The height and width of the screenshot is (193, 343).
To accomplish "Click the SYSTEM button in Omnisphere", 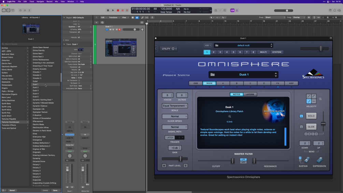I will (x=277, y=52).
